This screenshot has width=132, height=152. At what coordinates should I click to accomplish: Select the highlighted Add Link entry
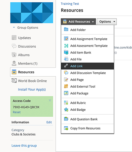87,66
